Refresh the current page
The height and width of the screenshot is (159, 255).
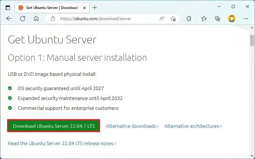(23, 19)
